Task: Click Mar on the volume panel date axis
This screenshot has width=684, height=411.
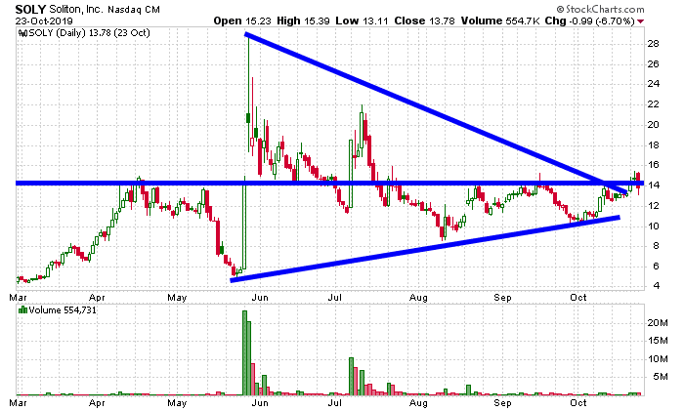Action: [18, 403]
